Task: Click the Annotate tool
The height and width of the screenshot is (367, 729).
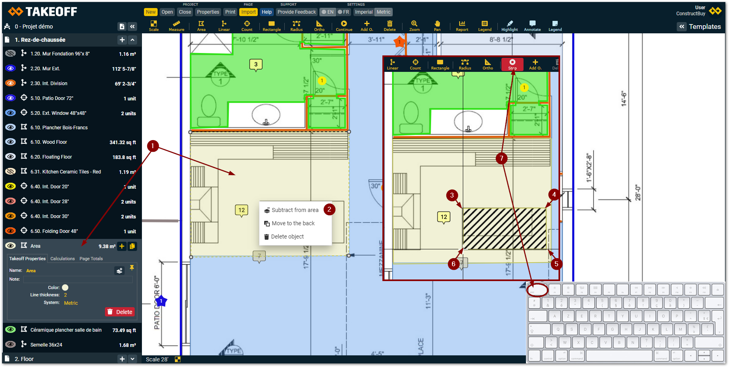Action: [x=532, y=26]
